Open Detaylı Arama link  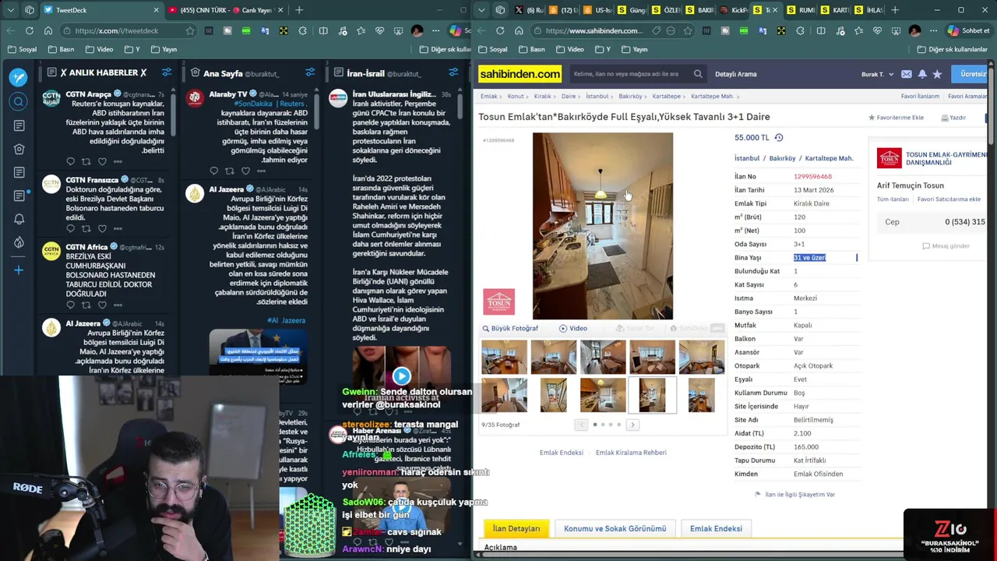[x=735, y=74]
